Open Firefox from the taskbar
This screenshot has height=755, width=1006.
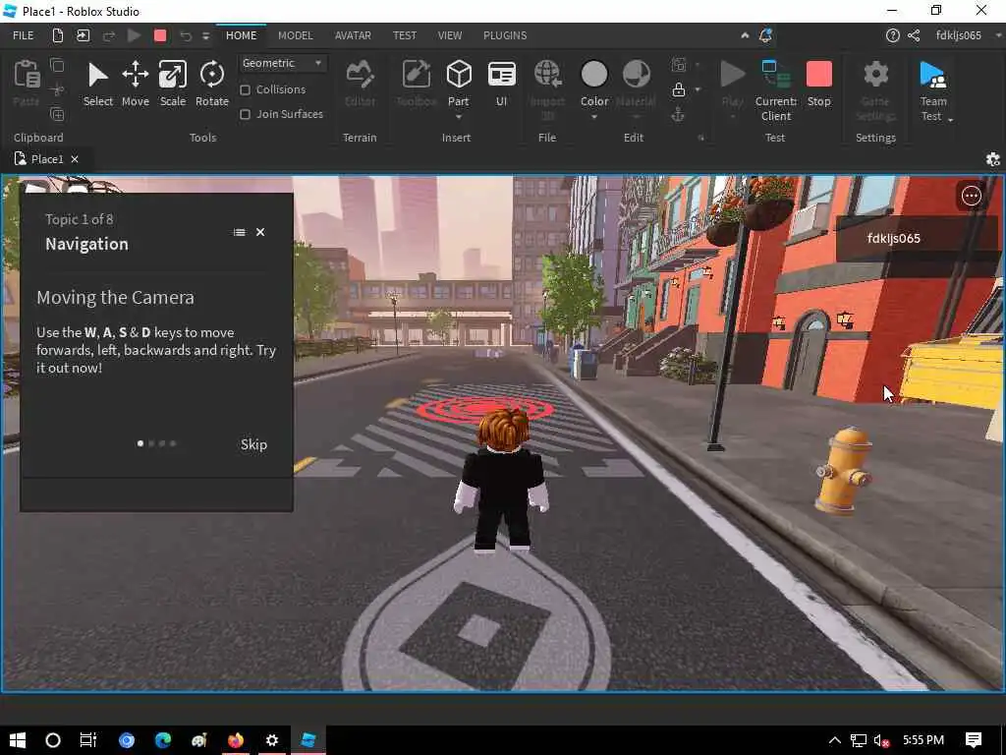236,740
